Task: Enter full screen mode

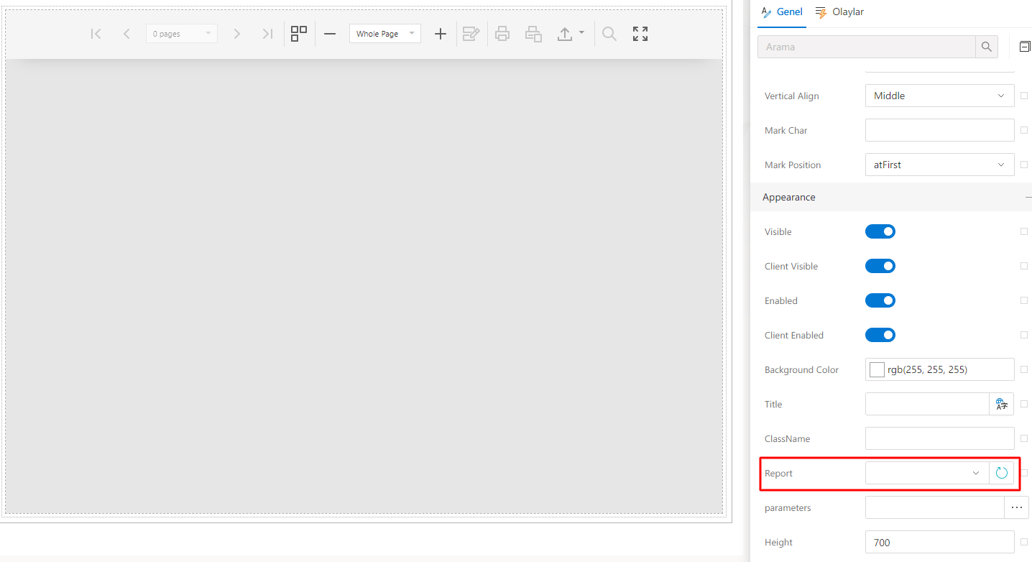Action: pos(640,34)
